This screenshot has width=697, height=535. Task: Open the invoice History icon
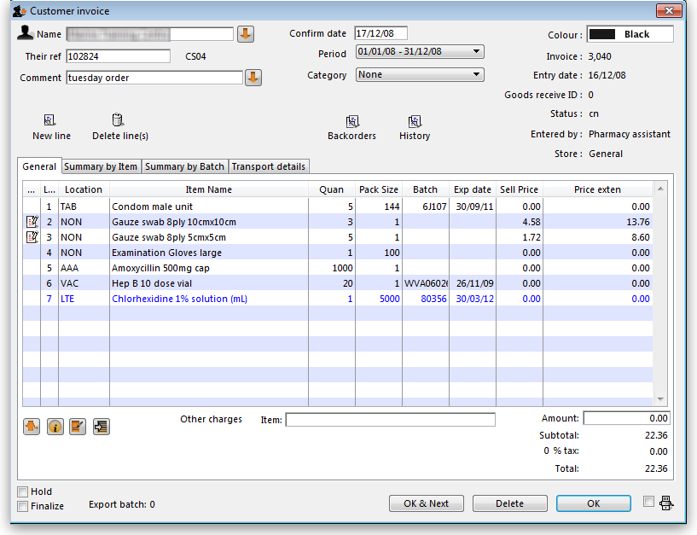414,122
